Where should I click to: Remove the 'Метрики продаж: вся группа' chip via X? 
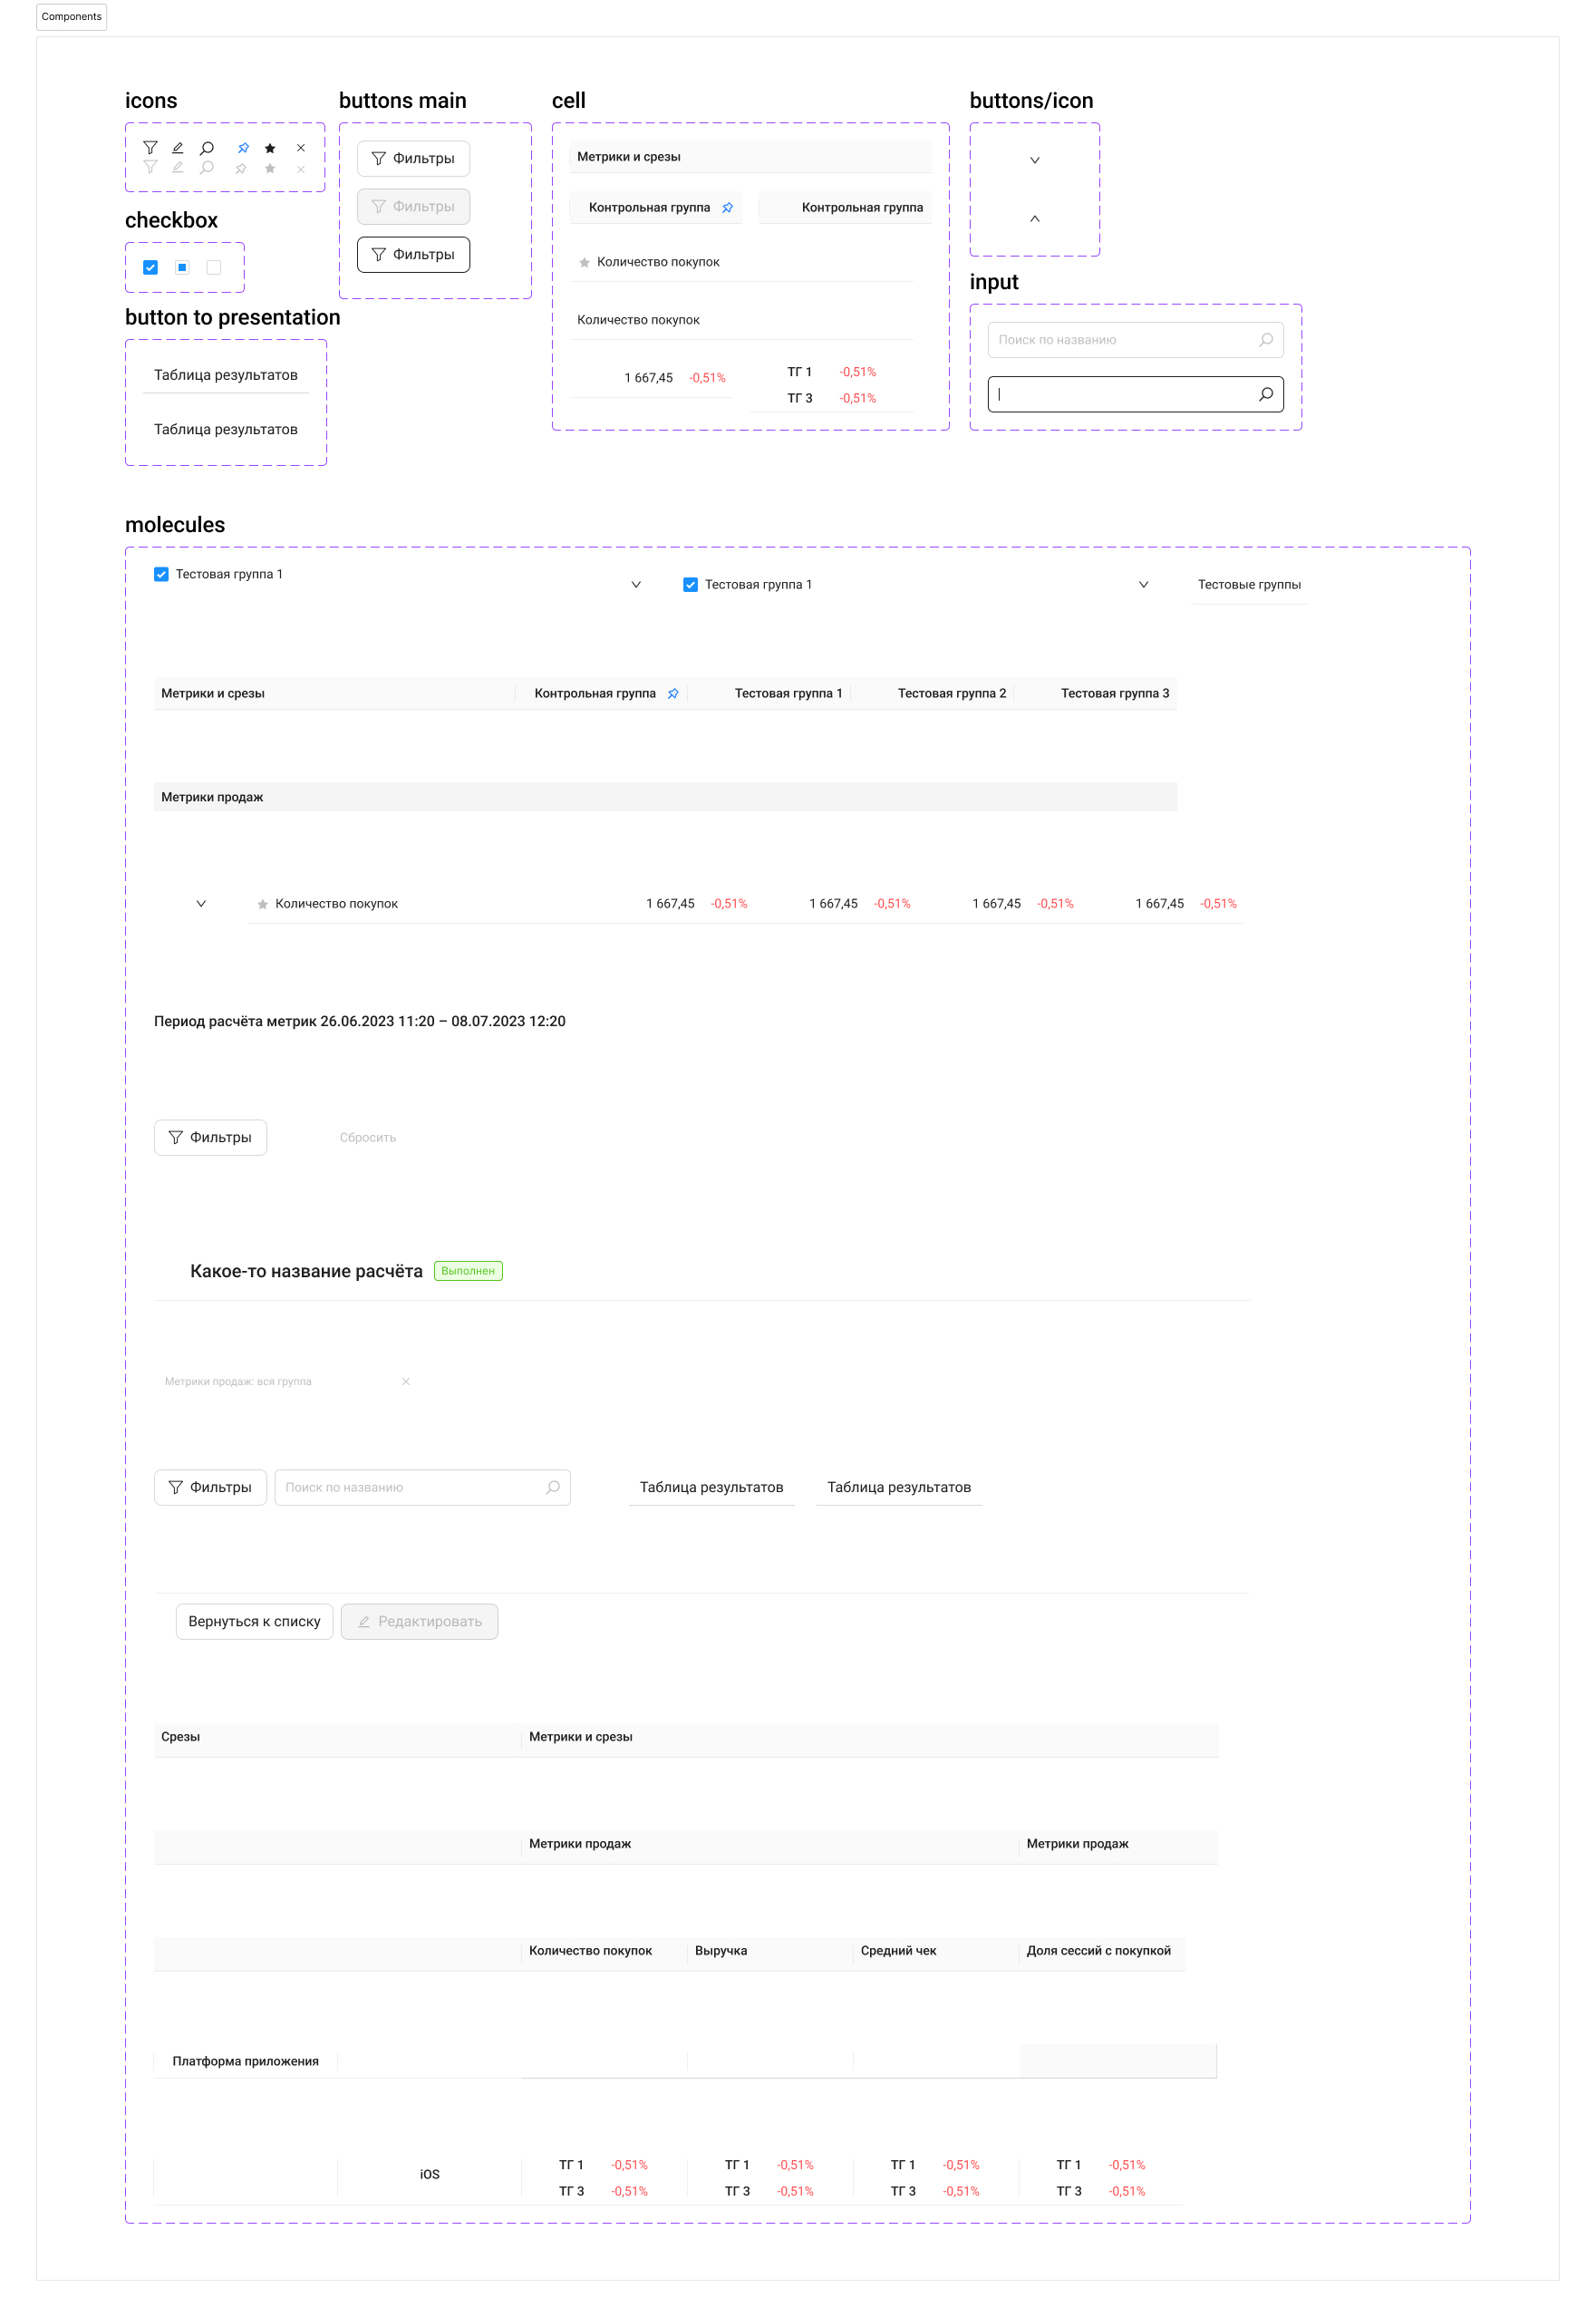pyautogui.click(x=406, y=1382)
